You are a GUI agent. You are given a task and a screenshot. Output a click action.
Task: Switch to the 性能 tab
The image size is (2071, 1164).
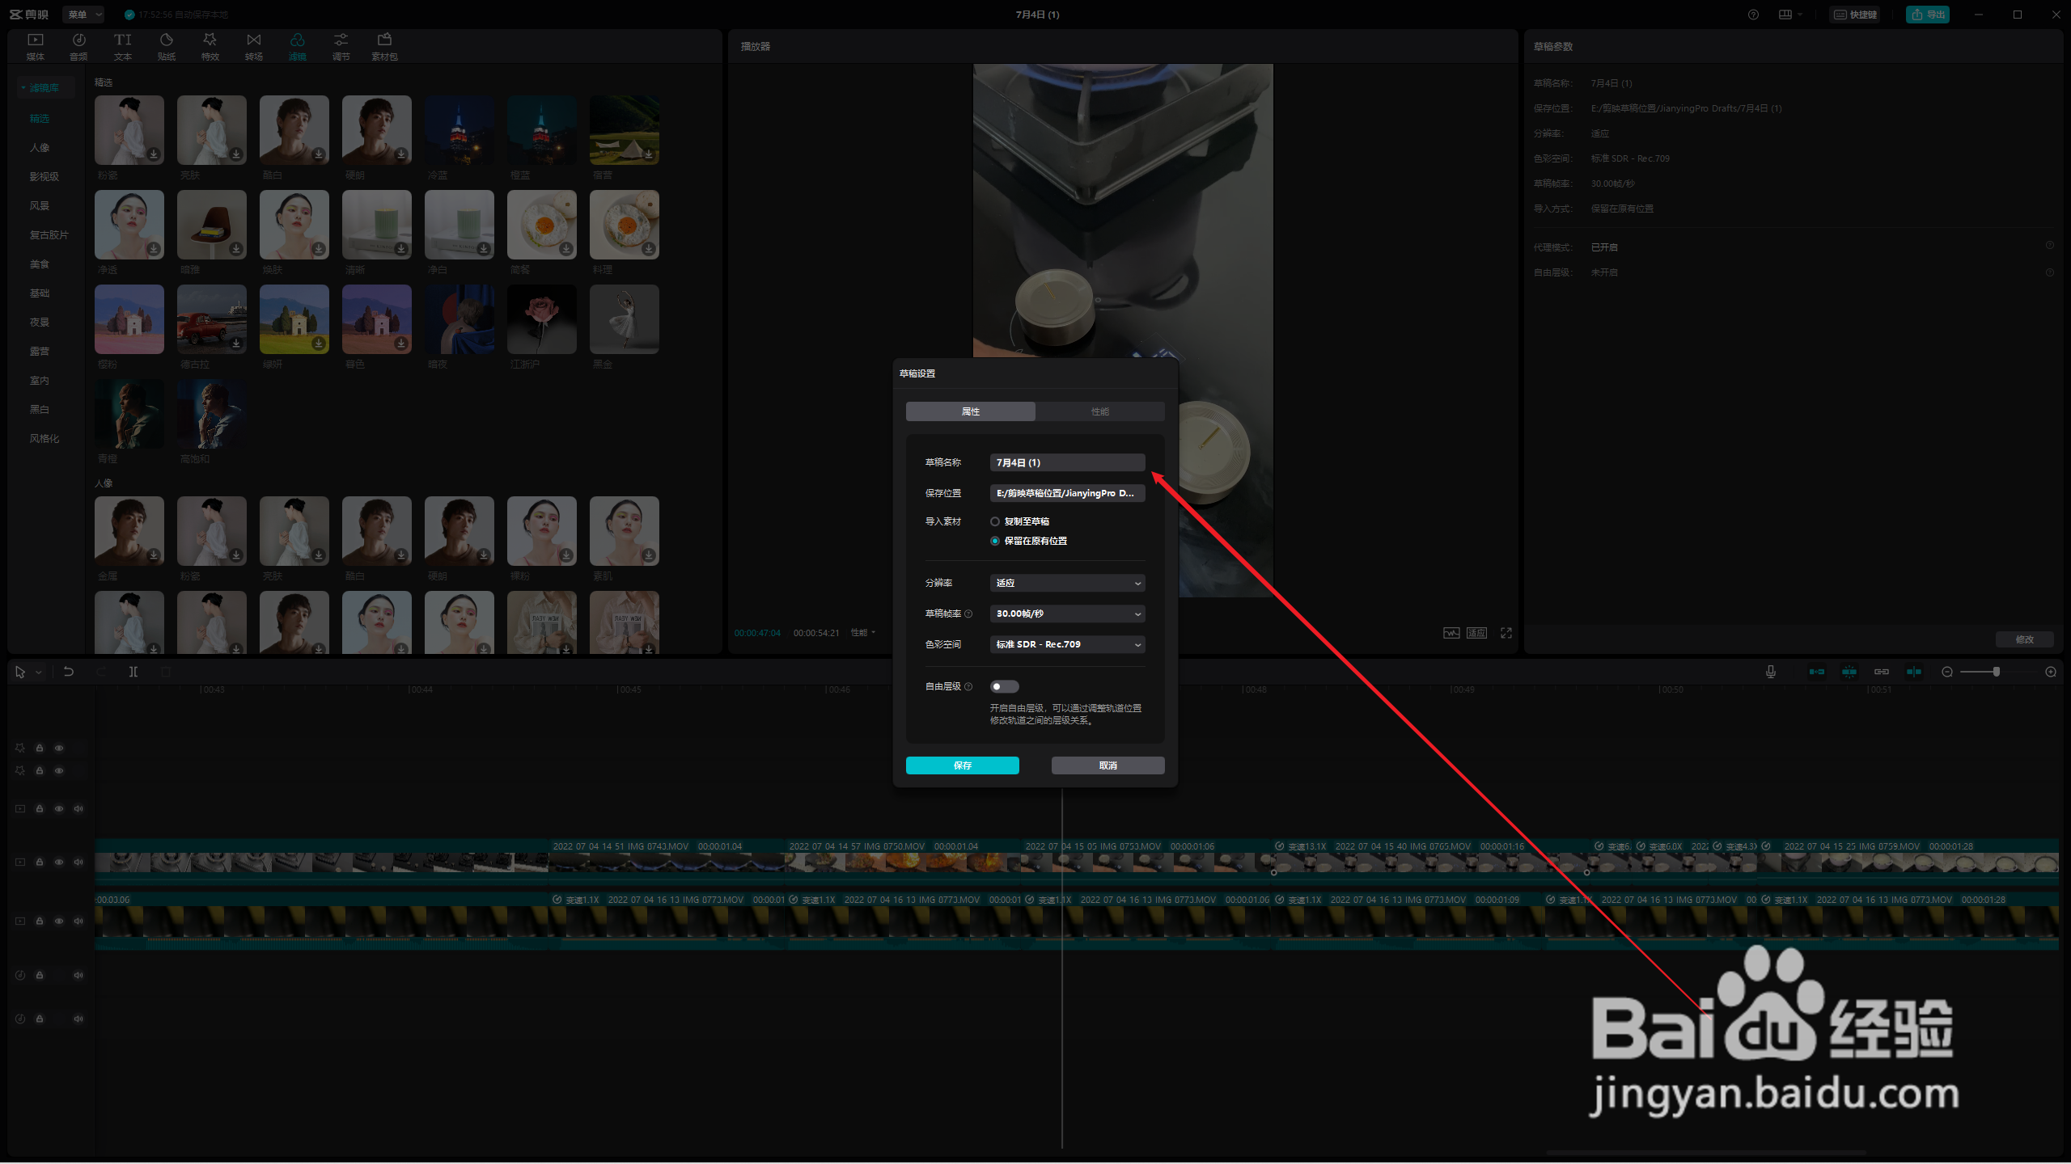point(1099,411)
